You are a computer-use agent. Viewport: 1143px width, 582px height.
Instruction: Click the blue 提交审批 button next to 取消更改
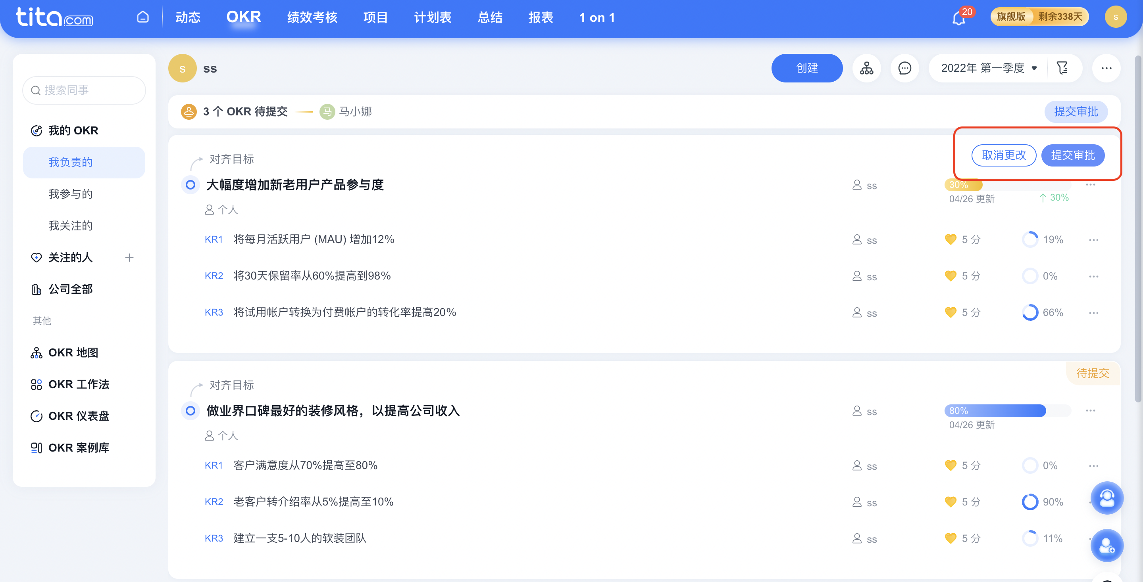click(x=1073, y=155)
